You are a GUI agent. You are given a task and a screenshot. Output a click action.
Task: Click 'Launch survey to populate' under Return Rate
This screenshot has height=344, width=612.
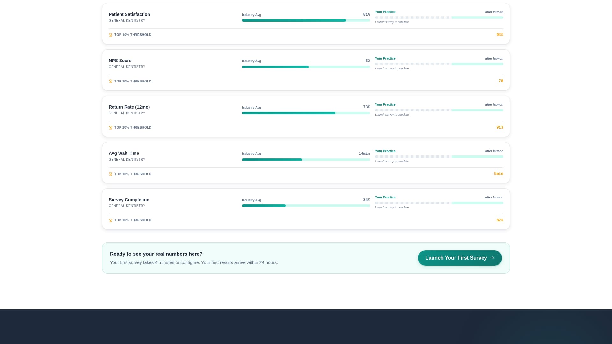pyautogui.click(x=392, y=115)
